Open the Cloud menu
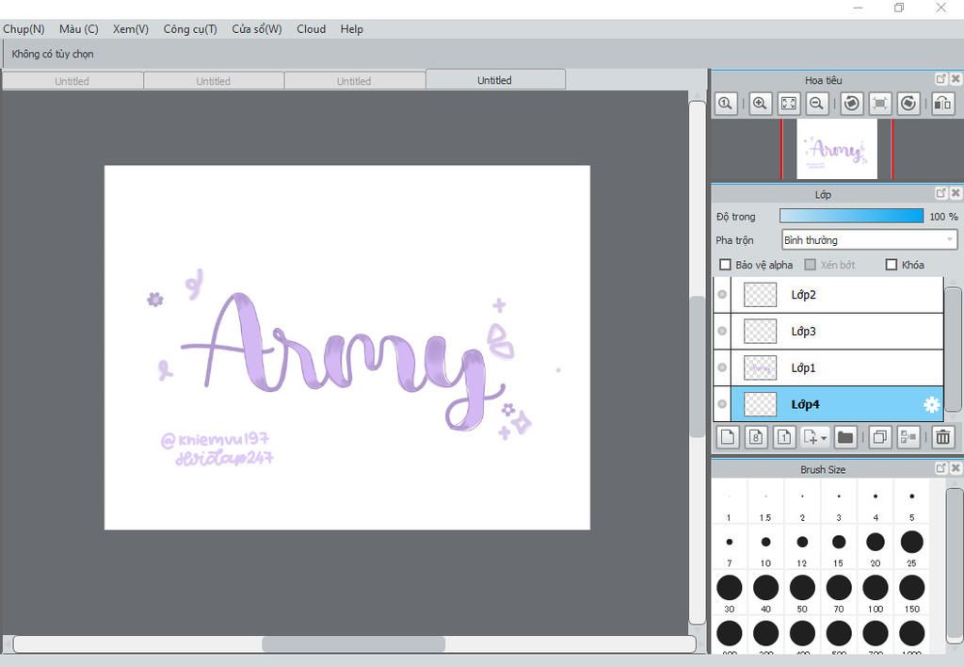Image resolution: width=964 pixels, height=667 pixels. pos(311,29)
